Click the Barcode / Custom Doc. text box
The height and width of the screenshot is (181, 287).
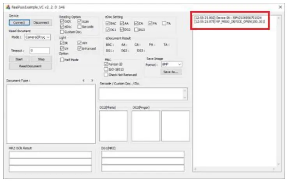click(x=143, y=94)
